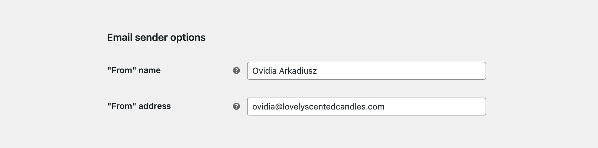Screen dimensions: 598x148
Task: Click the "From" address field label
Action: (x=139, y=106)
